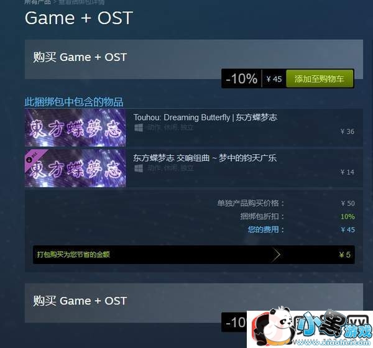The width and height of the screenshot is (373, 348).
Task: Click the ¥ 36 price of the game
Action: click(x=347, y=131)
